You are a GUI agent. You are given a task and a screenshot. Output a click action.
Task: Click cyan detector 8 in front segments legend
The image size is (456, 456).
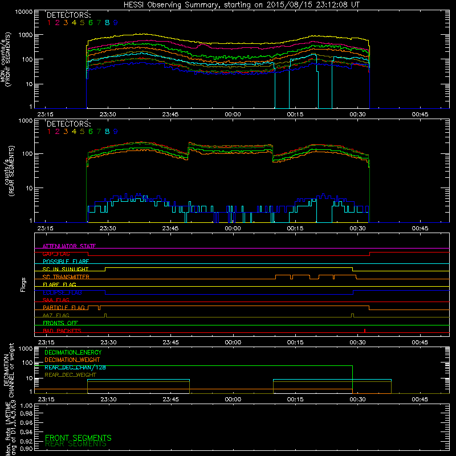pos(107,23)
